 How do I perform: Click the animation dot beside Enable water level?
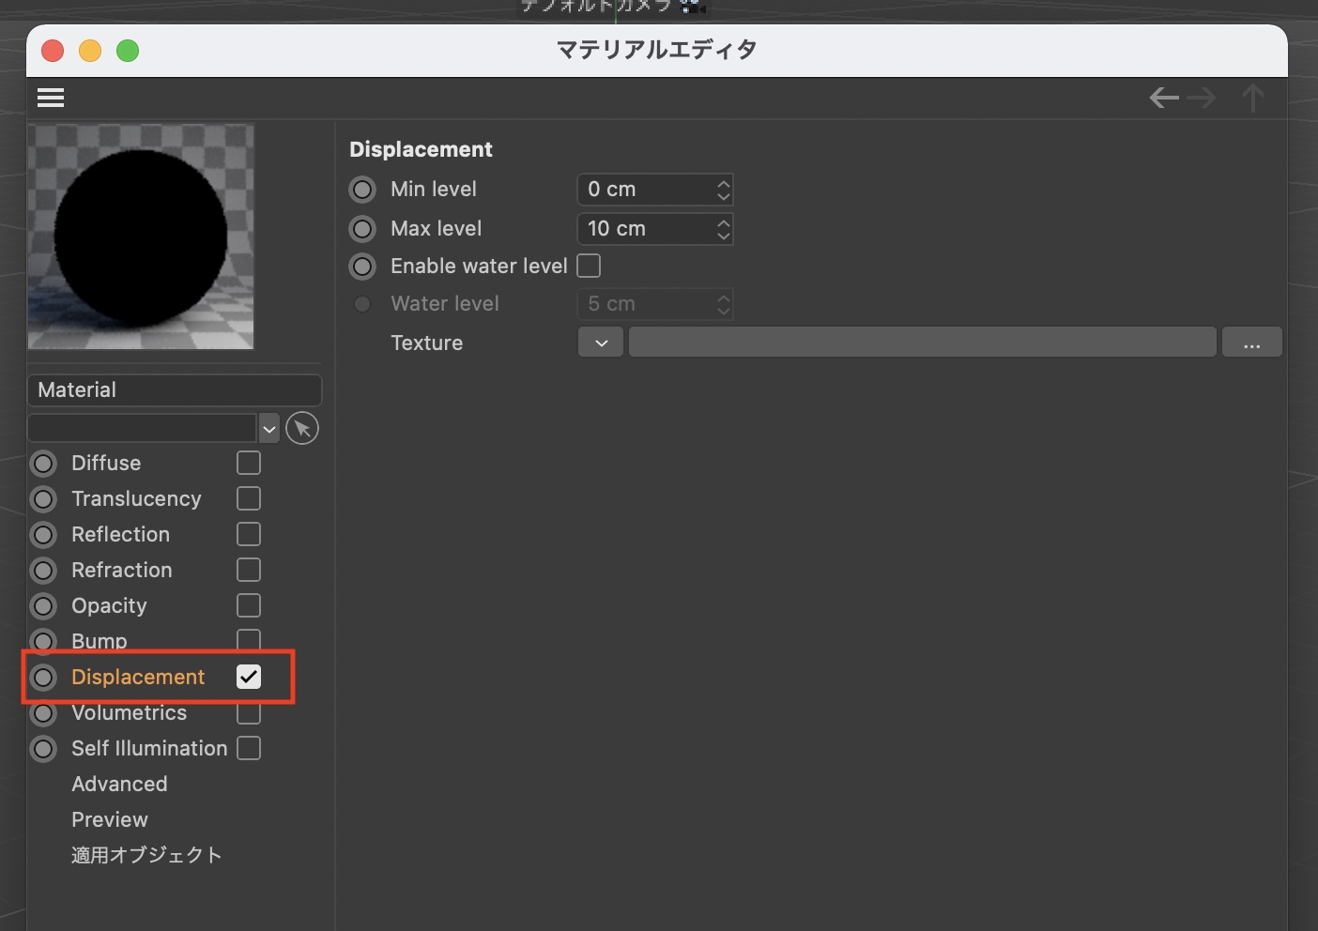point(362,267)
